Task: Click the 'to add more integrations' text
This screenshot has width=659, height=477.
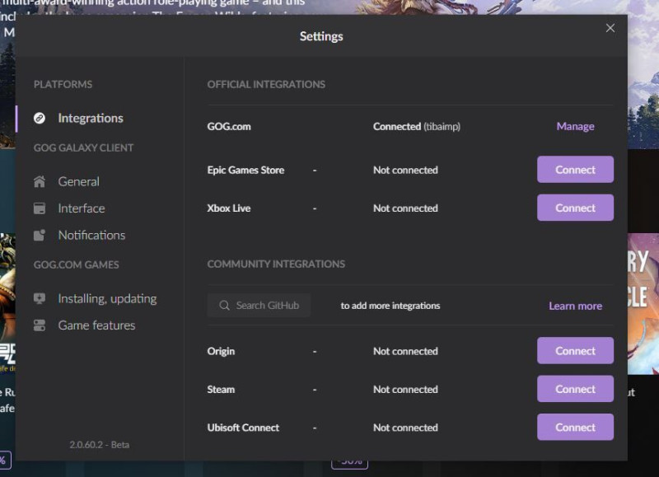Action: coord(390,306)
